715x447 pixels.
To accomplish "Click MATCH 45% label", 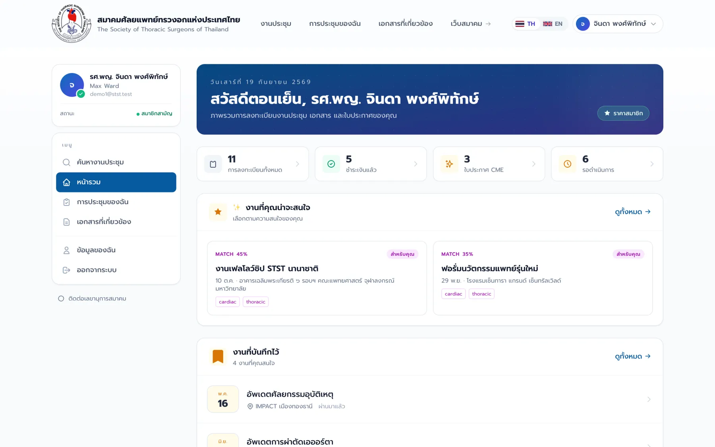I will coord(231,254).
